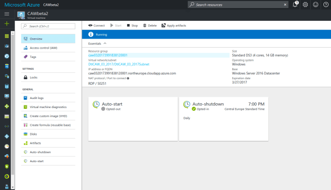This screenshot has width=331, height=190.
Task: Open Tags menu item
Action: click(x=48, y=57)
